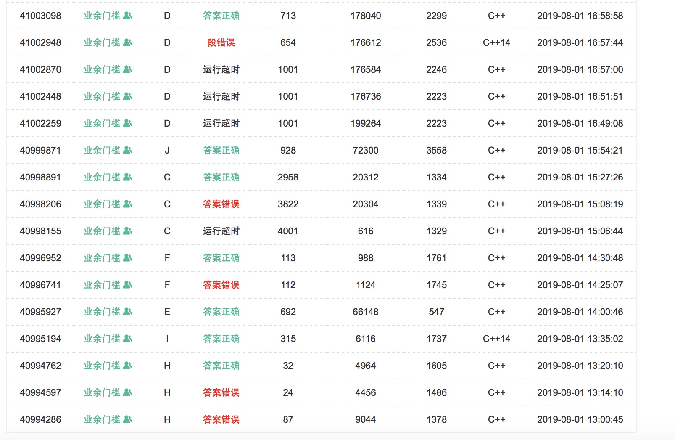Viewport: 675px width, 440px height.
Task: Click the team icon beside submission 41002948
Action: (x=128, y=42)
